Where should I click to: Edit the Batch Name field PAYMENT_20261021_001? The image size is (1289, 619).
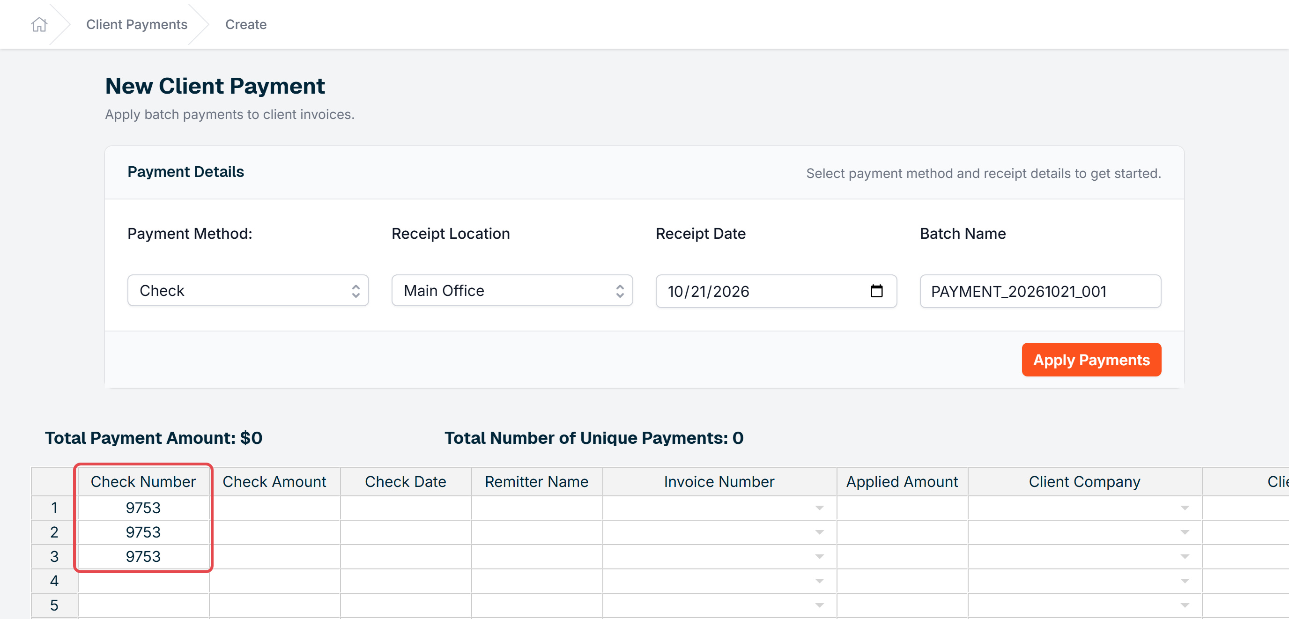pyautogui.click(x=1040, y=291)
